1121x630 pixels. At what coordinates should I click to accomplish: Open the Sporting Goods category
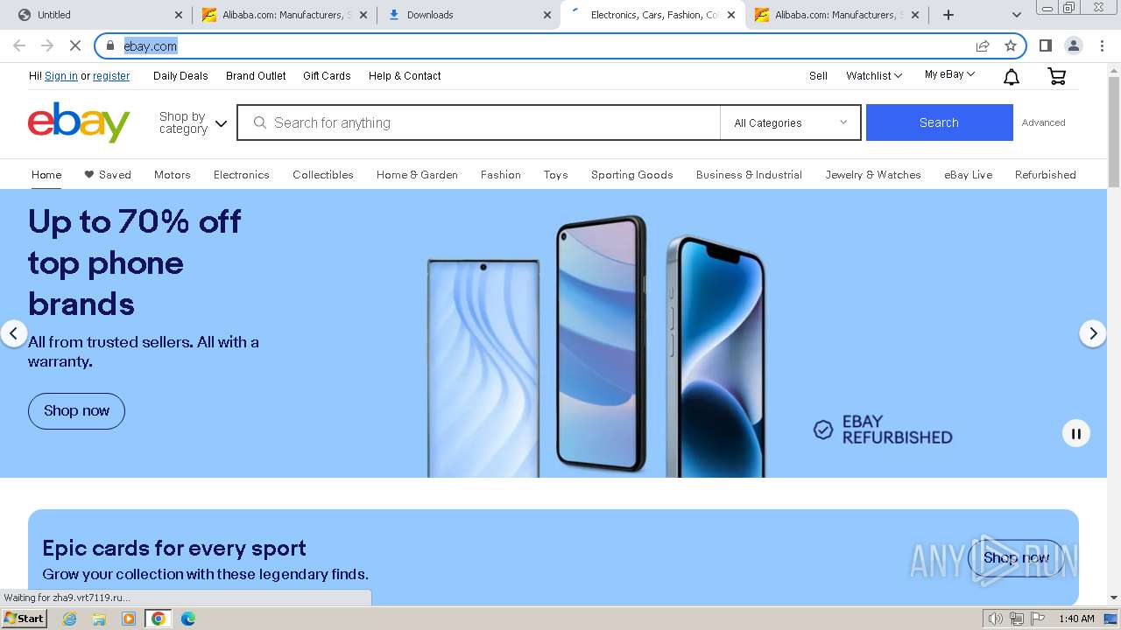[632, 175]
